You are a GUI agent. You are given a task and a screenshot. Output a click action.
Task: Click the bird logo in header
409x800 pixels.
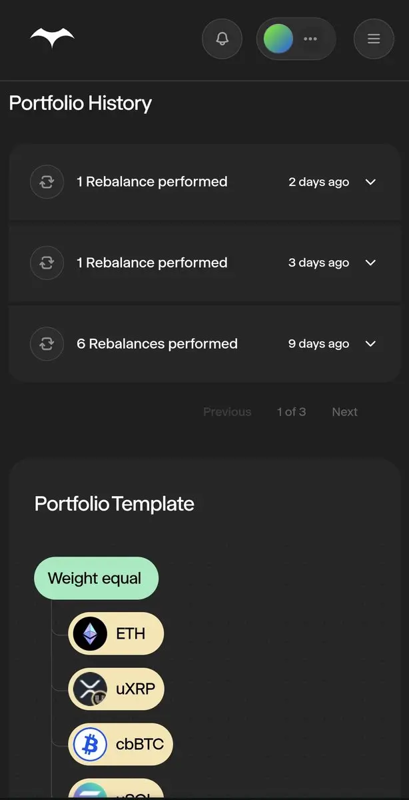[x=52, y=39]
